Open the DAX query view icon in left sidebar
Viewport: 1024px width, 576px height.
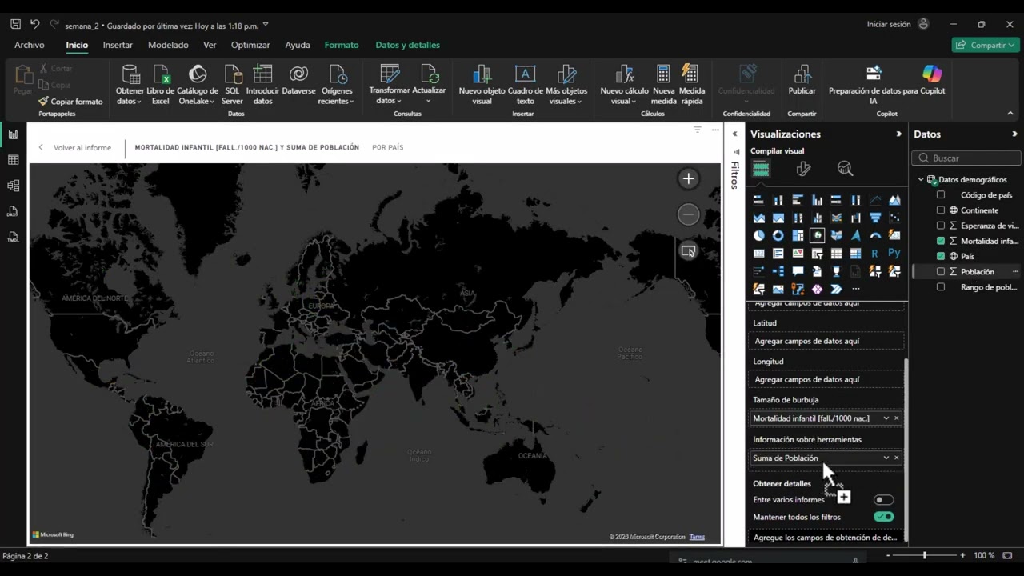(x=13, y=211)
